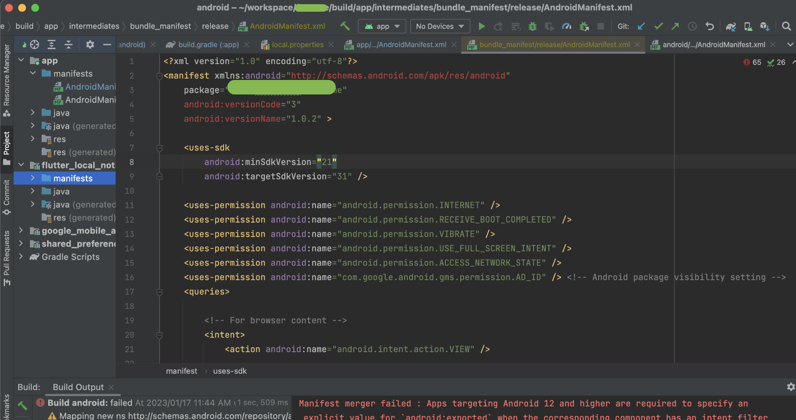Close the Build Output tab
This screenshot has height=420, width=796.
[x=111, y=387]
